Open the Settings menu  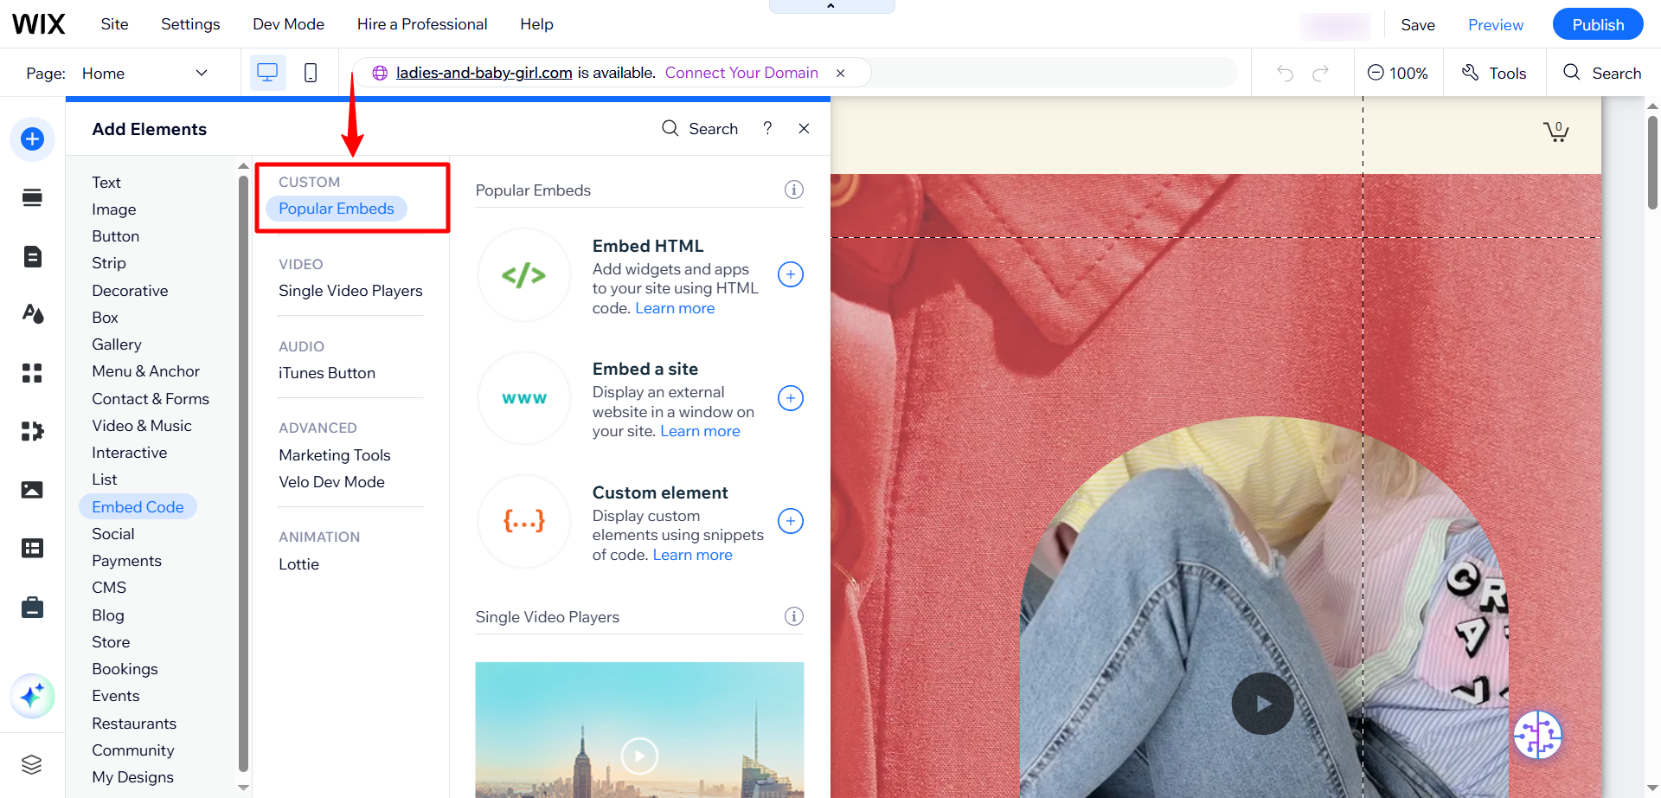tap(190, 24)
